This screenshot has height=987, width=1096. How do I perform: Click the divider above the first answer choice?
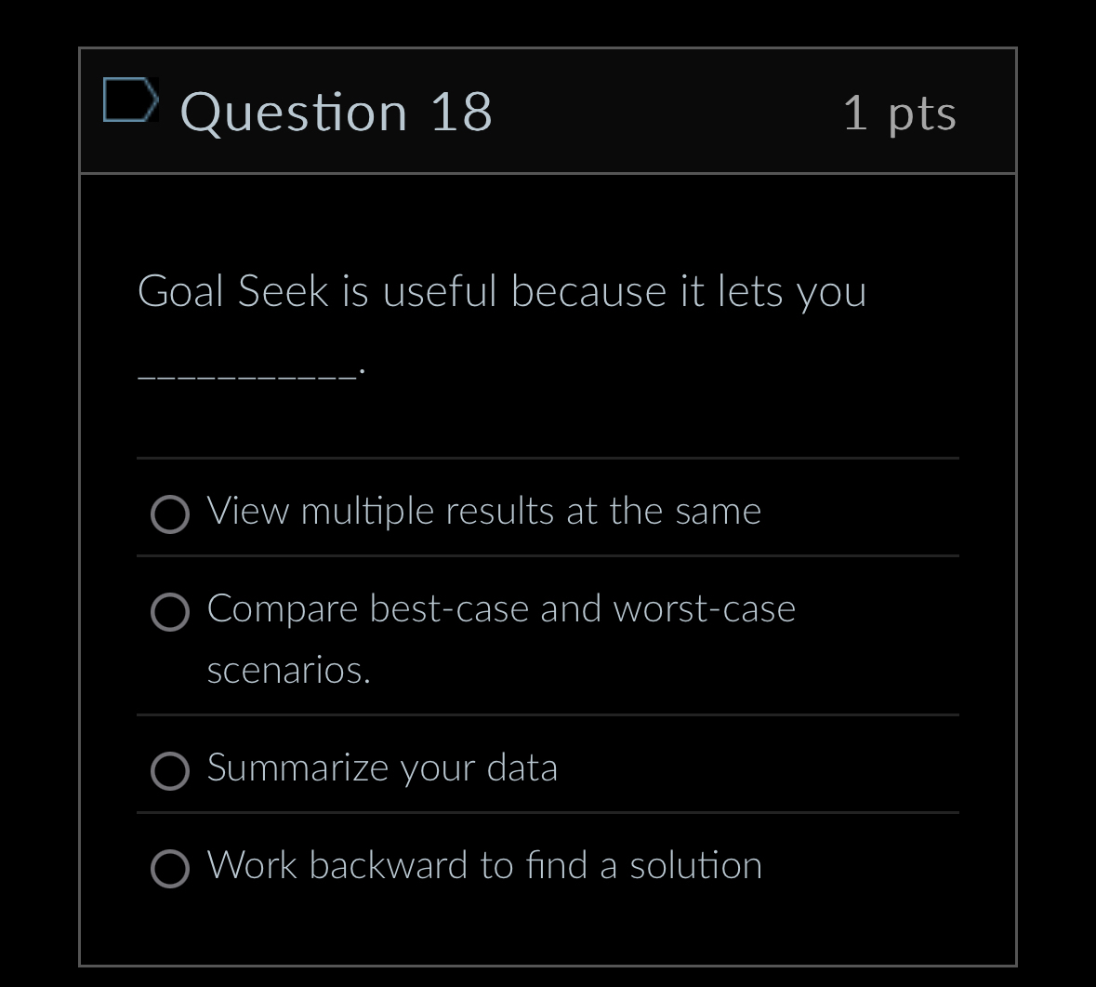click(x=548, y=458)
